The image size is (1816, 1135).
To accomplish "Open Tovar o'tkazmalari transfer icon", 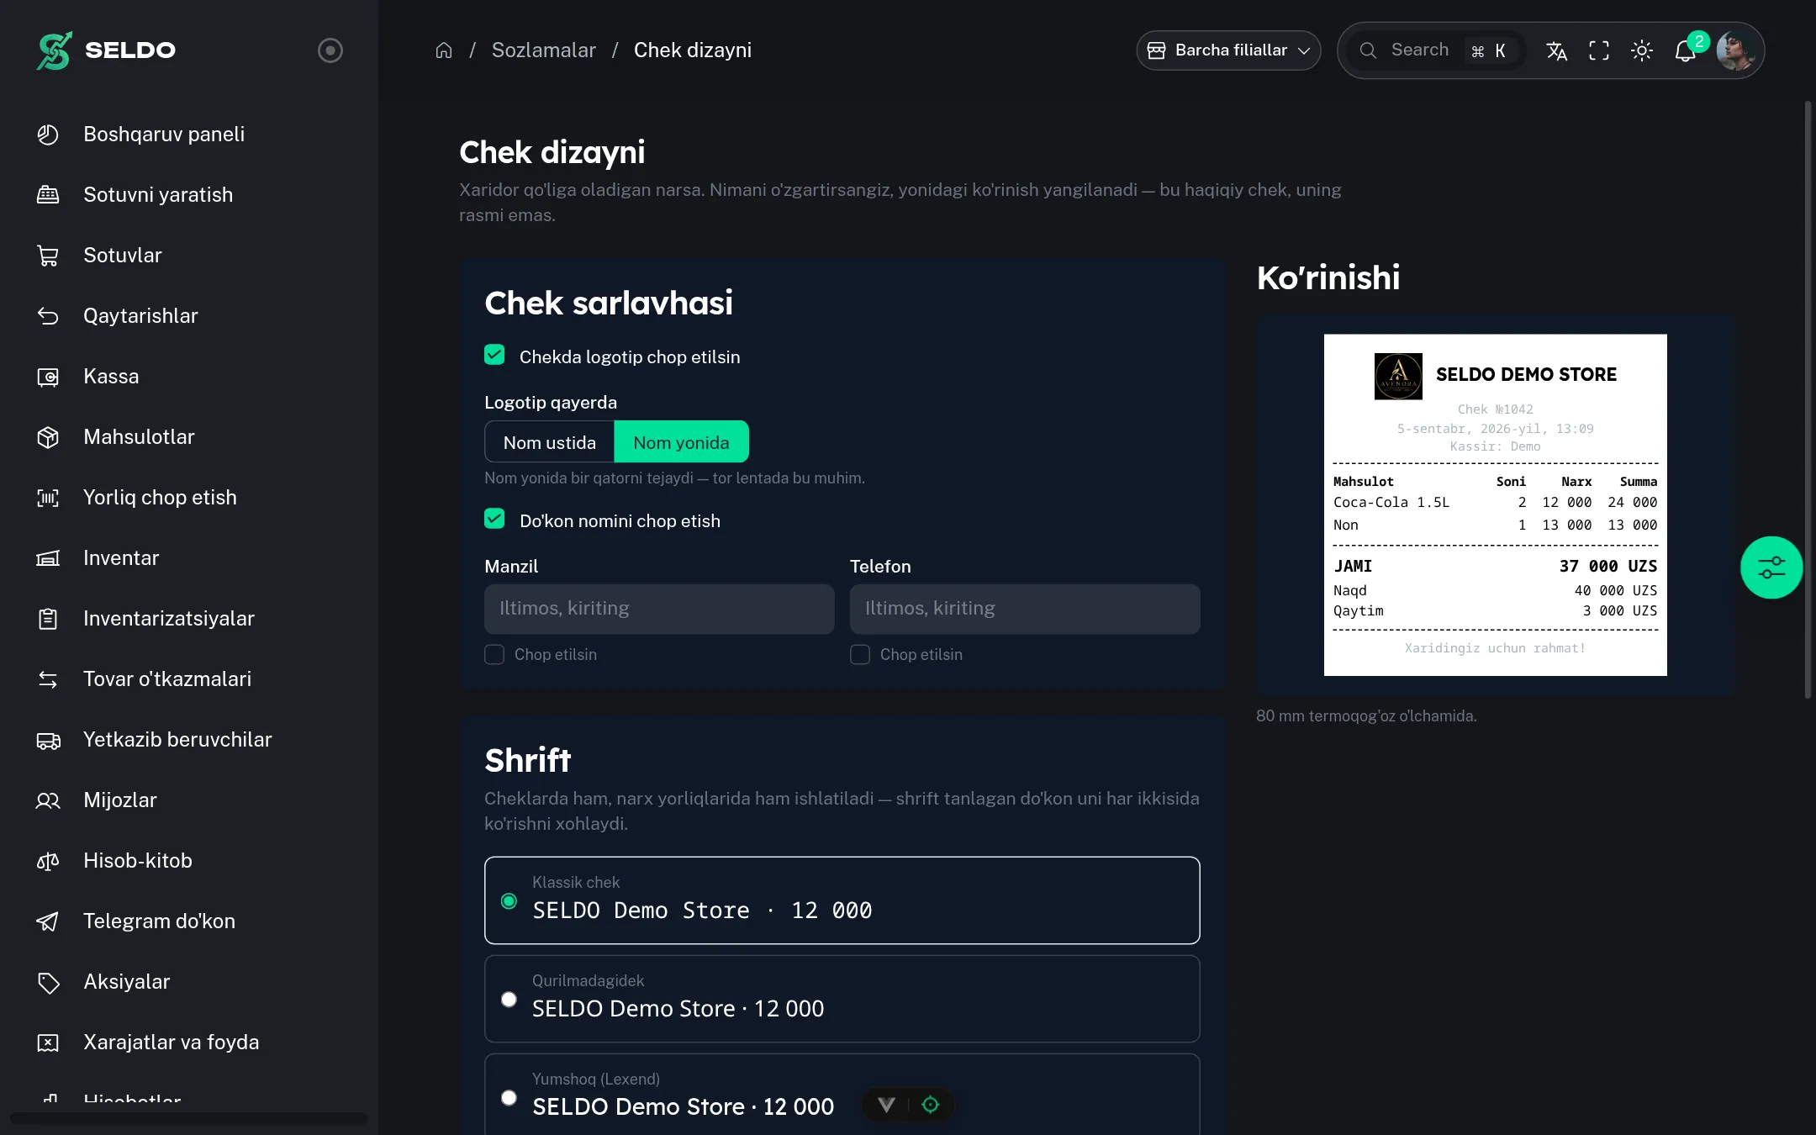I will 48,679.
